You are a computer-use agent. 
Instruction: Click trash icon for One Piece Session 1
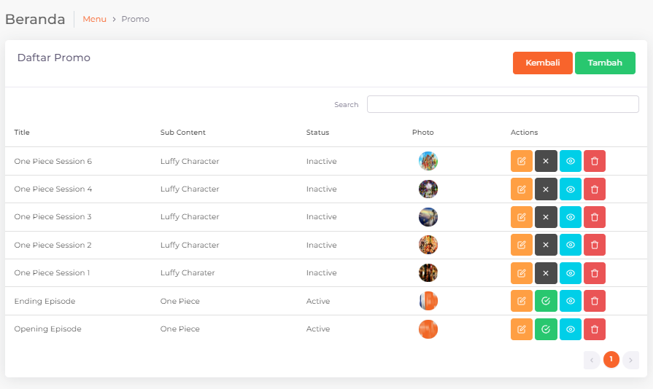(x=595, y=273)
